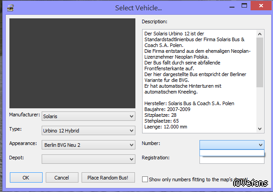Click the bus application icon in title bar
Viewport: 273px width, 192px height.
point(10,8)
